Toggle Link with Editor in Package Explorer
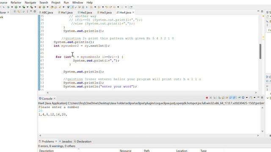 coord(19,11)
